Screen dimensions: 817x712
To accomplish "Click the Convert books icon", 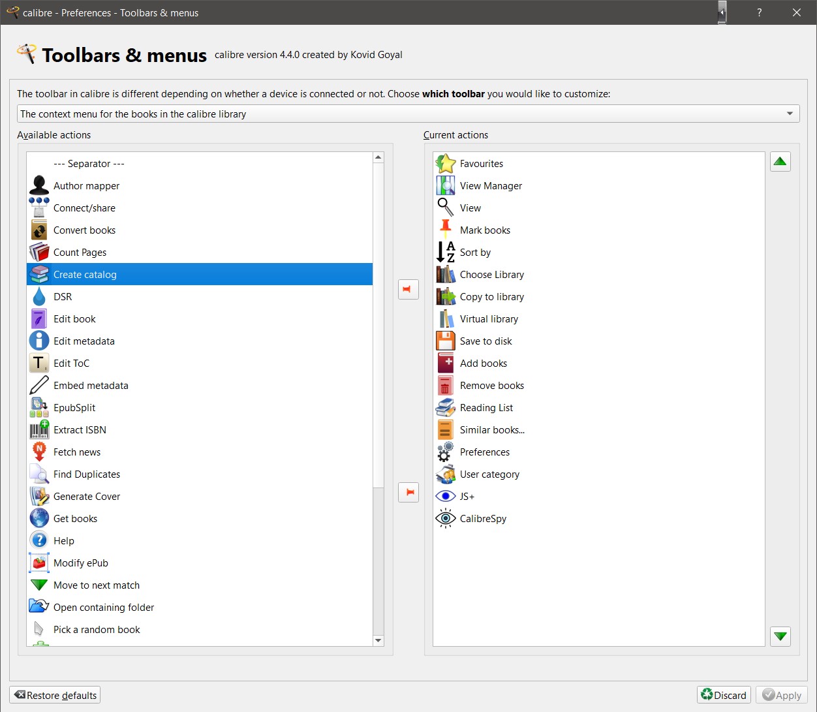I will click(39, 230).
